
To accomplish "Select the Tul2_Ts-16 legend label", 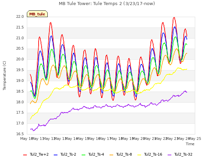I will pyautogui.click(x=153, y=154).
